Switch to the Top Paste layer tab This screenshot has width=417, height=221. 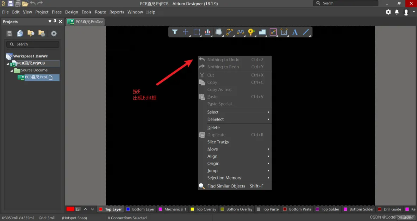coord(268,209)
